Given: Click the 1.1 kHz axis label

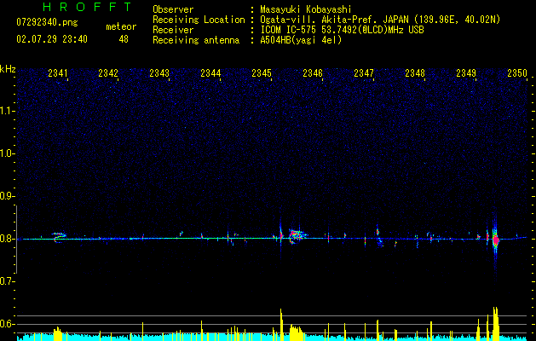Looking at the screenshot, I should point(7,111).
